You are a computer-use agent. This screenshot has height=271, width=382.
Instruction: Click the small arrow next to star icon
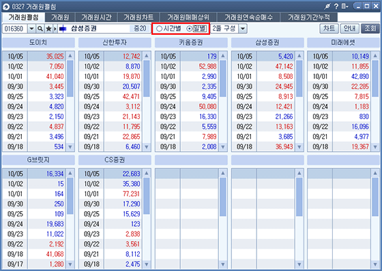click(x=55, y=29)
